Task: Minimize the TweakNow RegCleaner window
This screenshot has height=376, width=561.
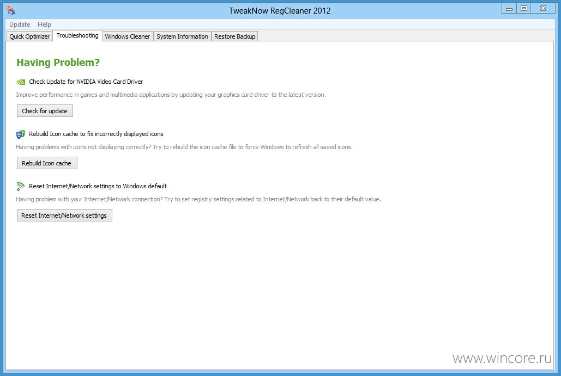Action: [509, 9]
